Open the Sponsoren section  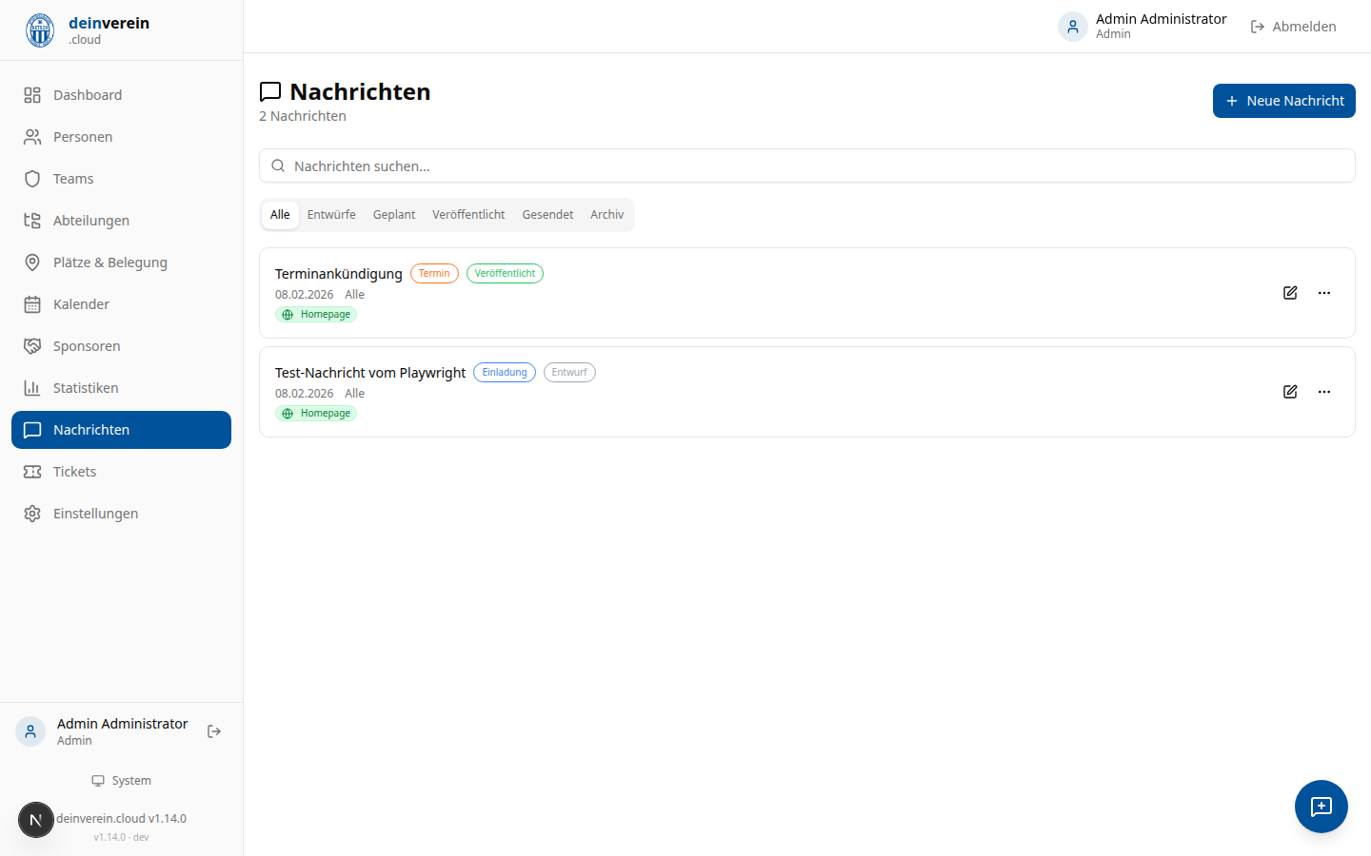(x=87, y=346)
